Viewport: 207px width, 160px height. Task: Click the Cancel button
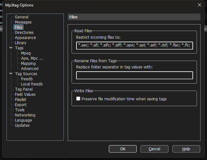coord(154,149)
